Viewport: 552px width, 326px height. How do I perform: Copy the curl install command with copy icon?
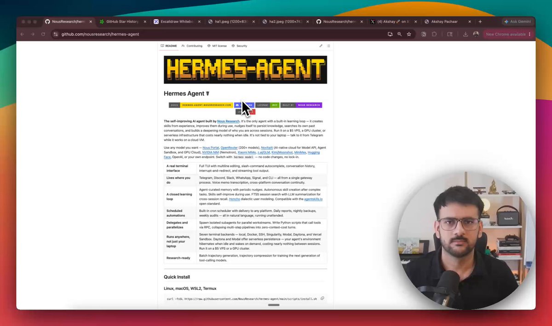(x=322, y=298)
